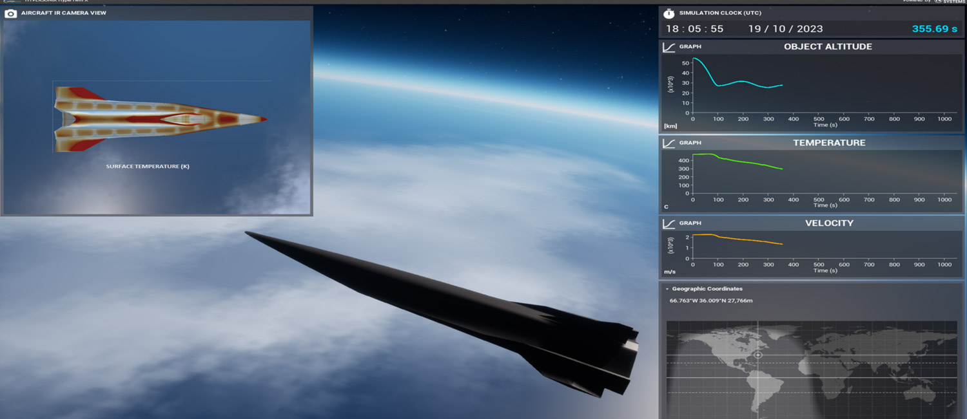Click the graph icon next to Object Altitude

coord(669,48)
